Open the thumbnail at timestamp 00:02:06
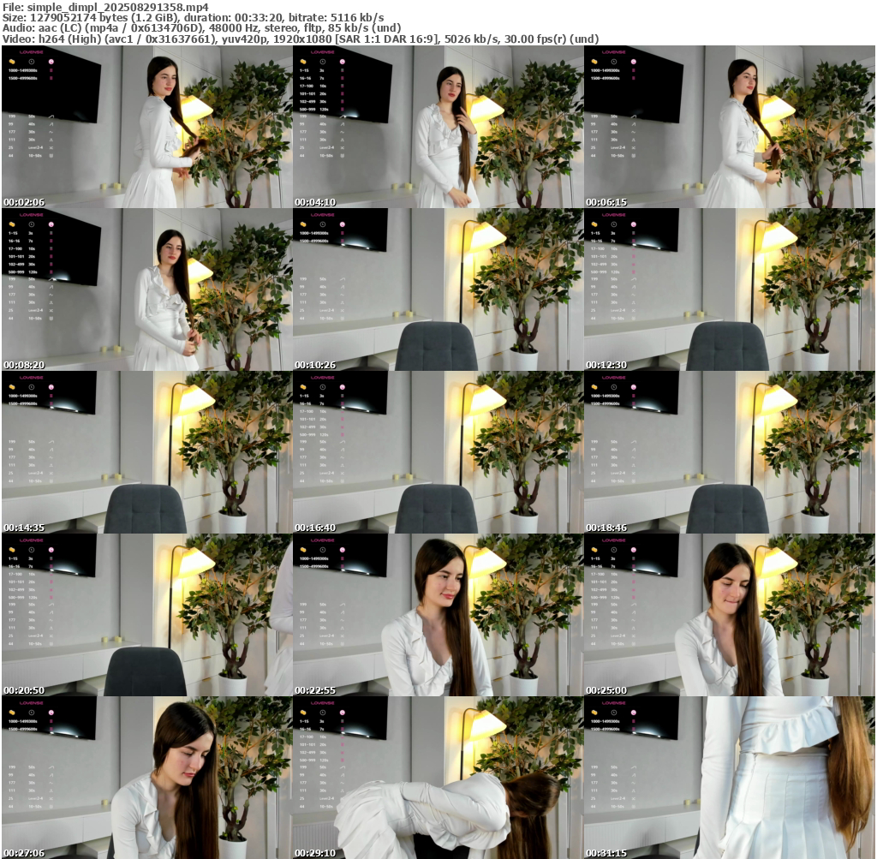This screenshot has width=877, height=859. (146, 127)
